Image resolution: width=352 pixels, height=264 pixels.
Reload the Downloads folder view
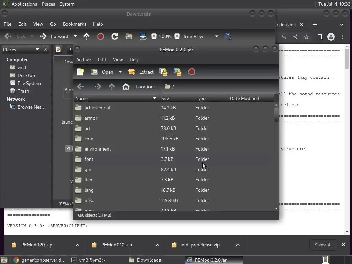115,36
